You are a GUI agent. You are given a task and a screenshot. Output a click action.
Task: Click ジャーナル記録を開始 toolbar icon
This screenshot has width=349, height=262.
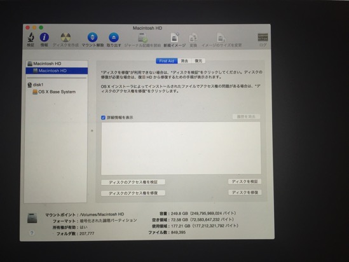[x=142, y=38]
